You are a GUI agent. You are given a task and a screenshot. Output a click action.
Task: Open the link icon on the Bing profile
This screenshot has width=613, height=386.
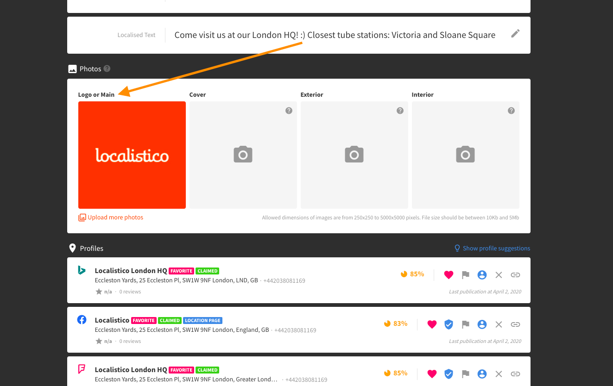coord(515,275)
